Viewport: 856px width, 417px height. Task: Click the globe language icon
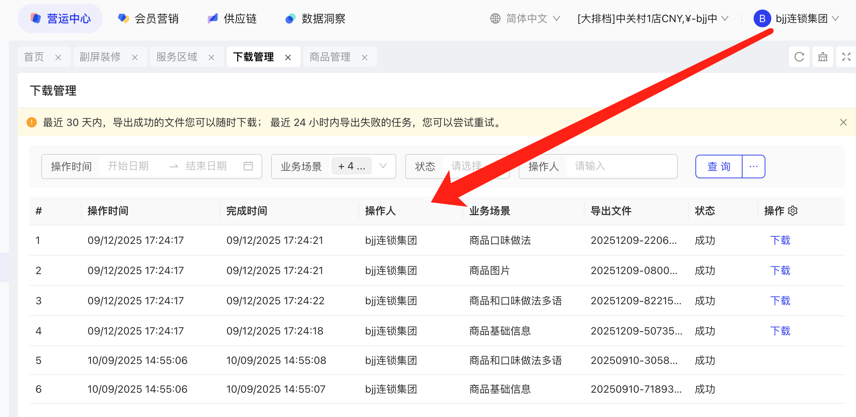(x=495, y=18)
